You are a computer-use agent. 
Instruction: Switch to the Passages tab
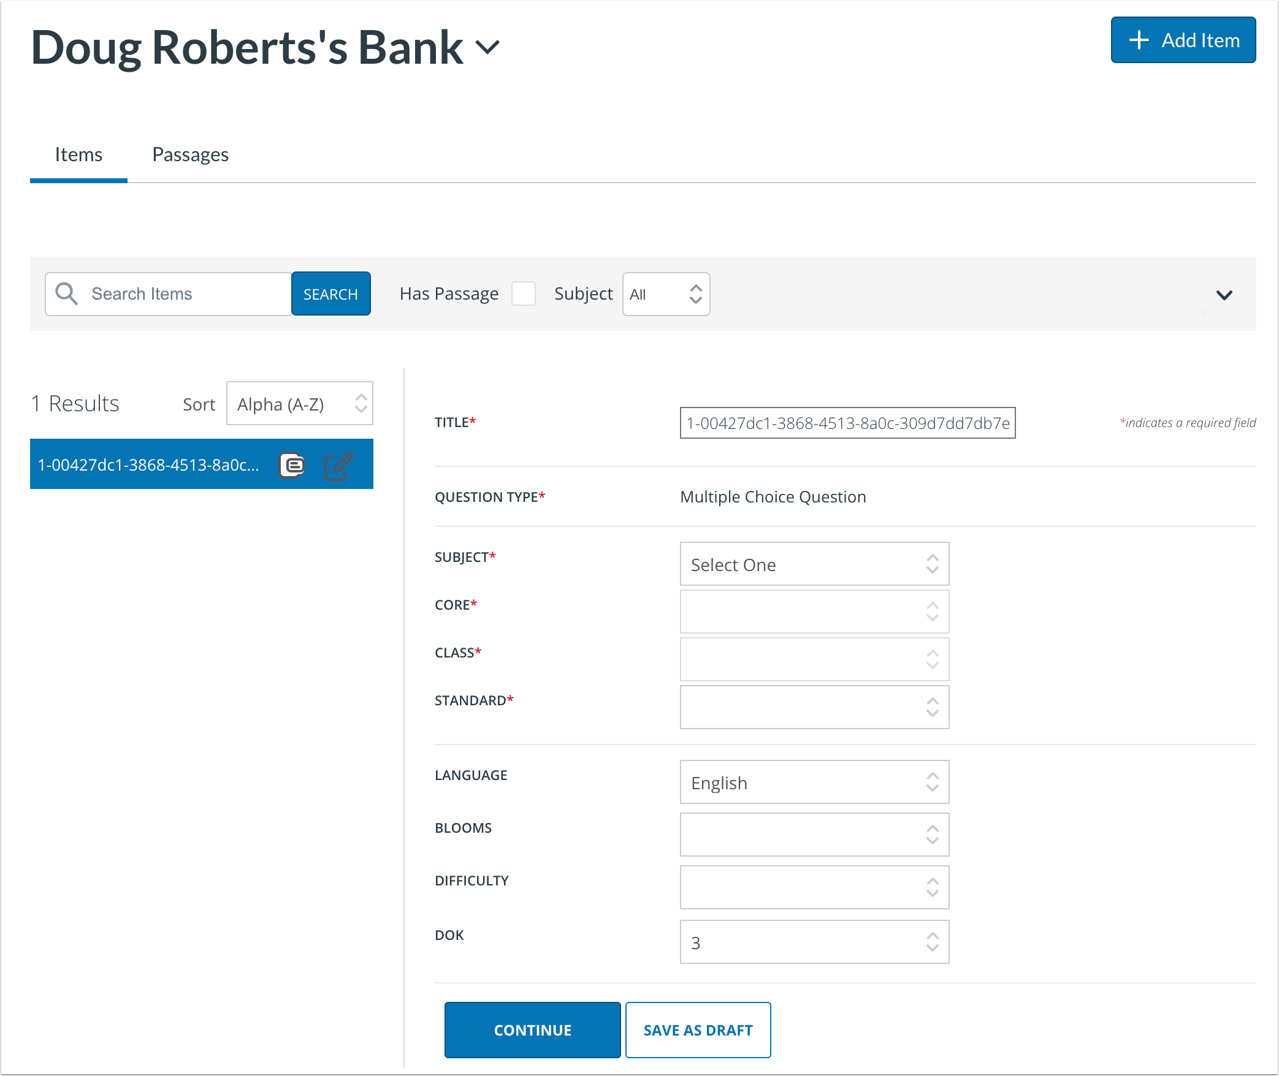point(190,154)
